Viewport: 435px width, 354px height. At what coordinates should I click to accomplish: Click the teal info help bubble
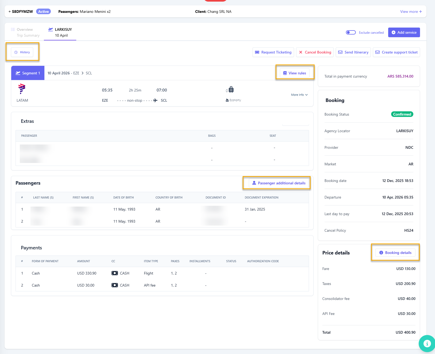pyautogui.click(x=427, y=343)
